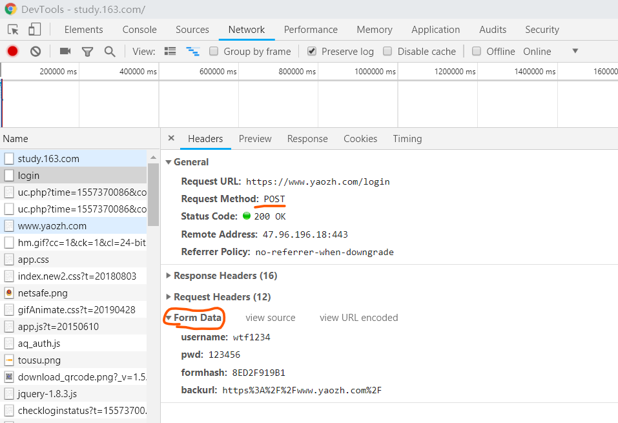Select the checkloginstatus request row

pyautogui.click(x=74, y=410)
